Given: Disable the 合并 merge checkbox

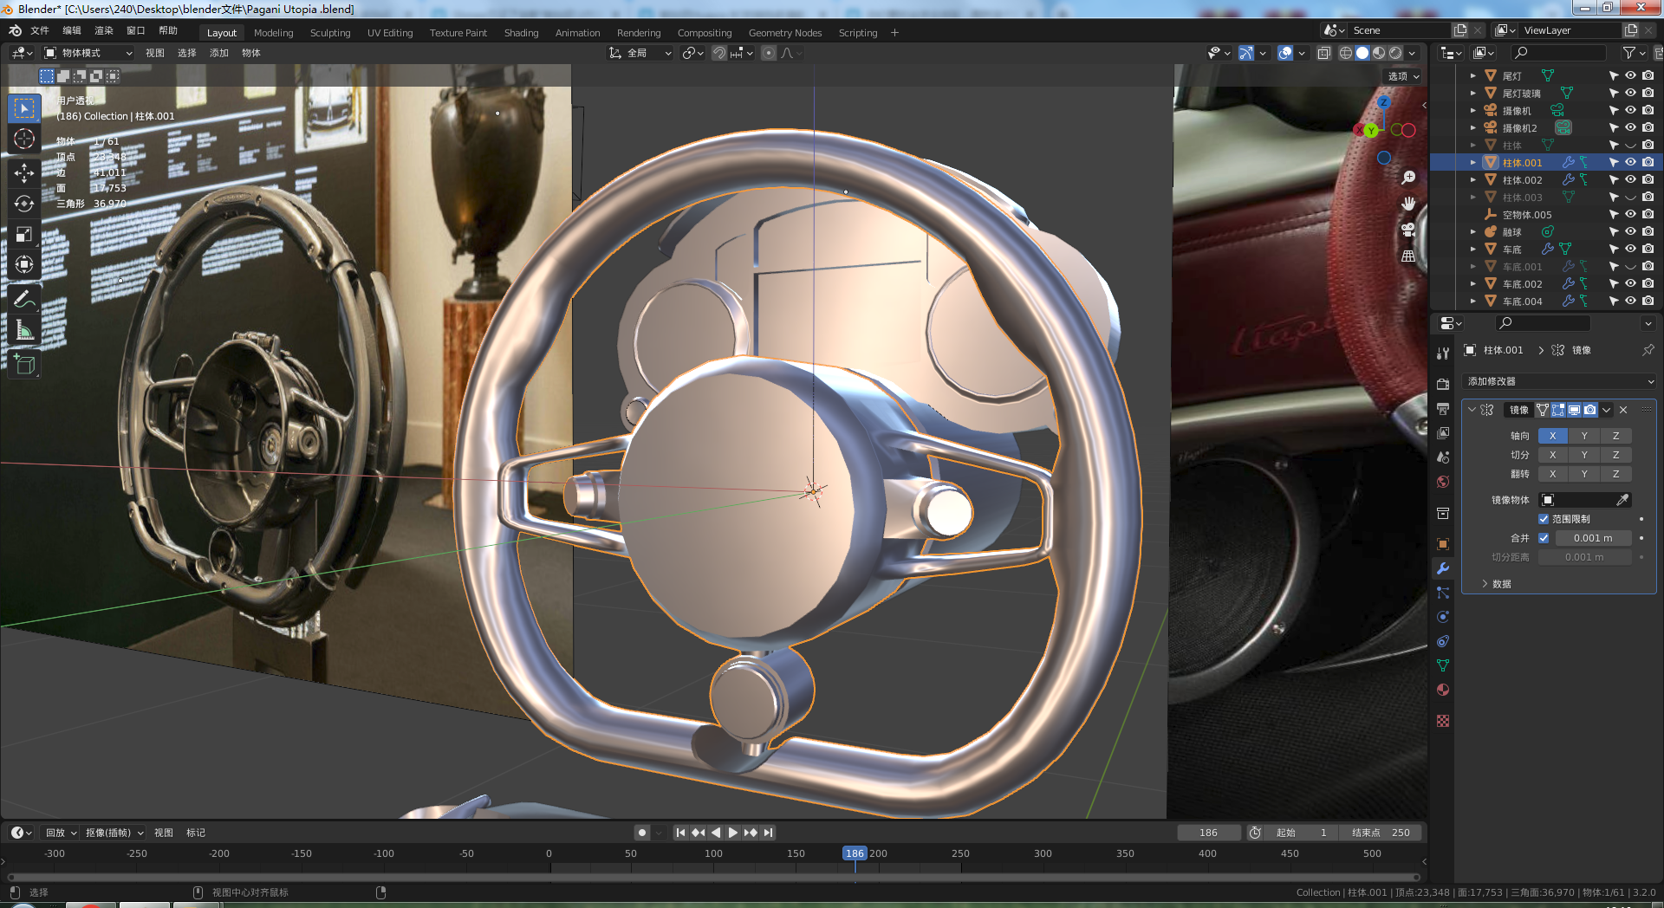Looking at the screenshot, I should tap(1544, 538).
